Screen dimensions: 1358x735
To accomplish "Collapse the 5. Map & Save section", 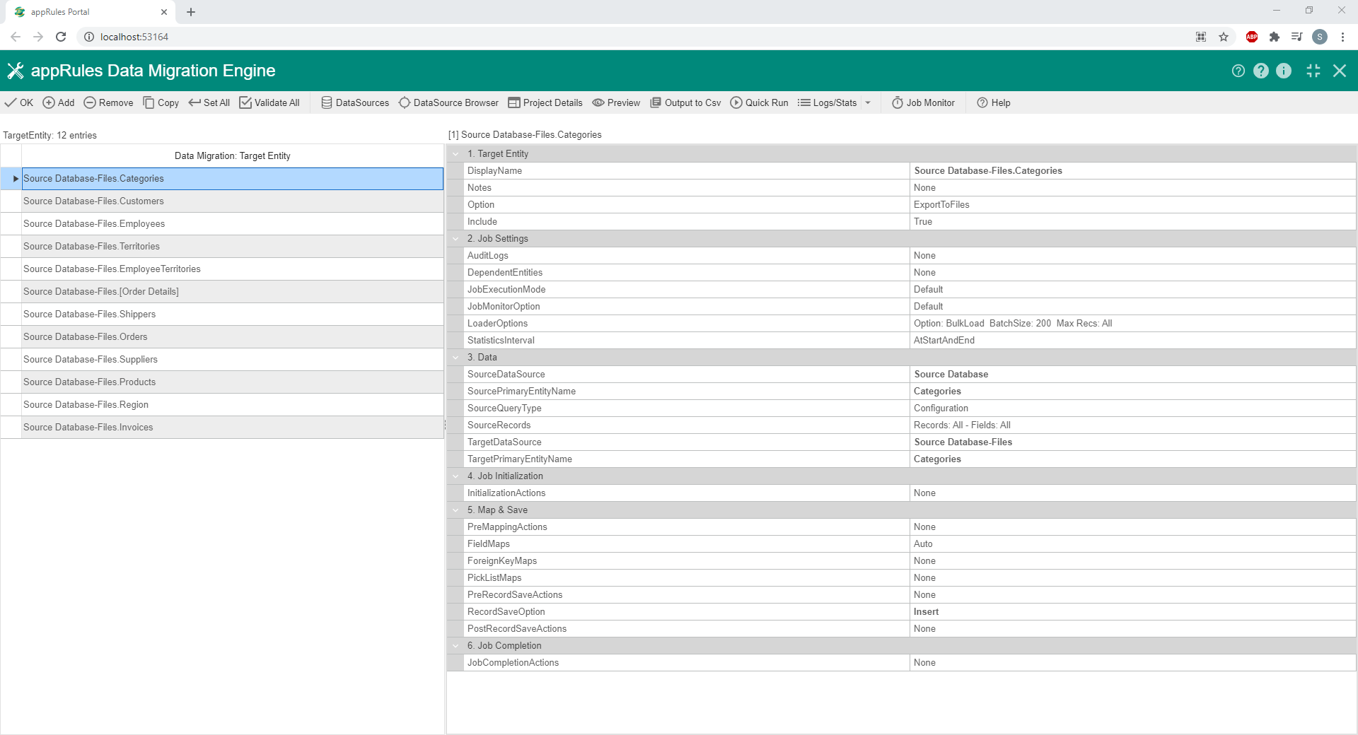I will tap(455, 510).
